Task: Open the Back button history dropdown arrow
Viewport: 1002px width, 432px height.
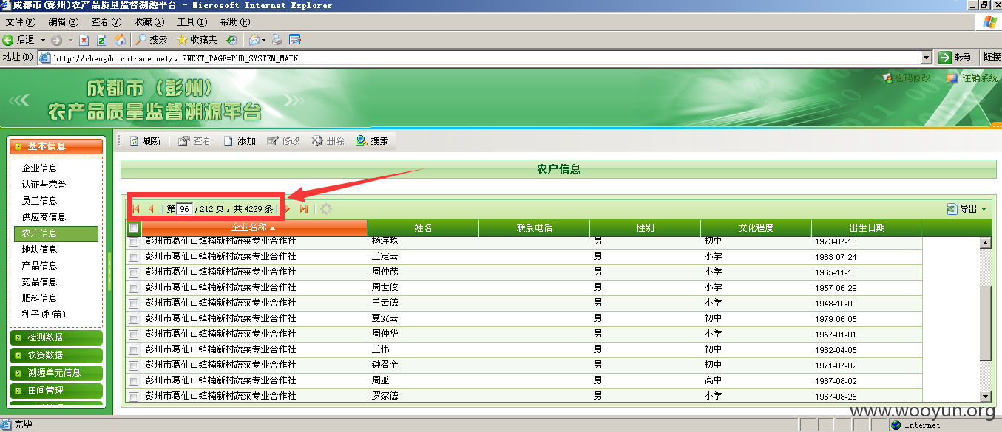Action: (x=43, y=40)
